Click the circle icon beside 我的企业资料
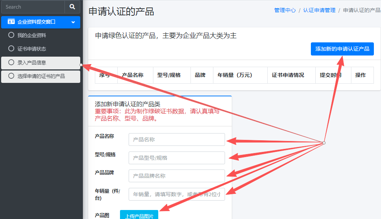This screenshot has width=381, height=219. tap(11, 35)
